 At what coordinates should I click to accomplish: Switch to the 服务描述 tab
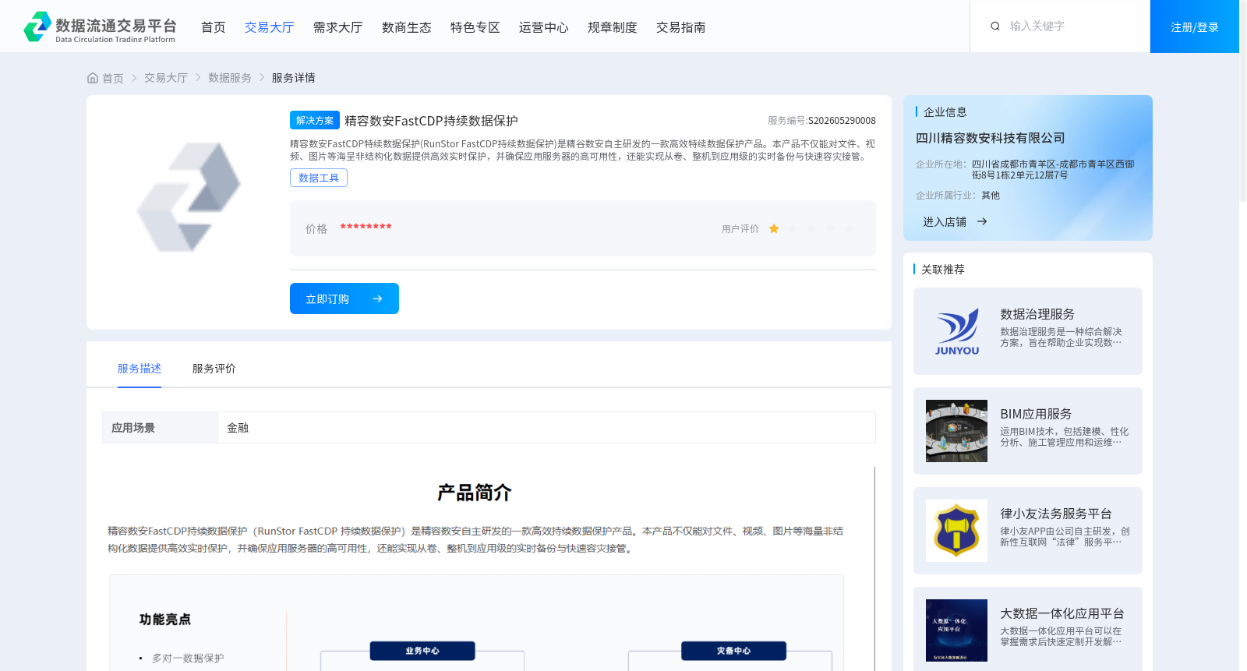tap(140, 369)
